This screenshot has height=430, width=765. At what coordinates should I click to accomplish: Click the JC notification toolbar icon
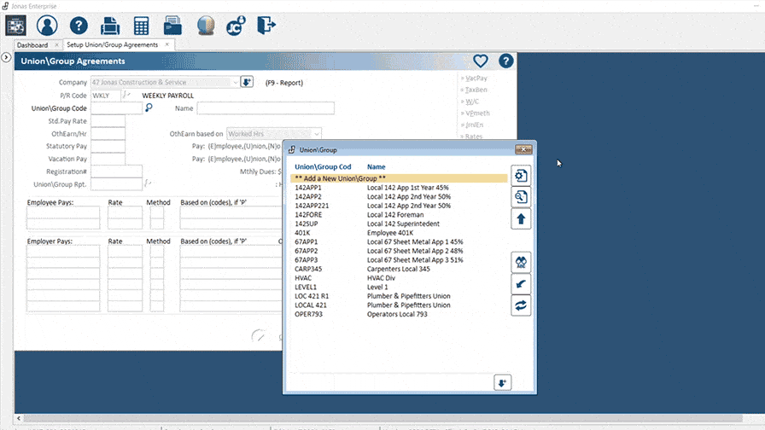(x=237, y=26)
